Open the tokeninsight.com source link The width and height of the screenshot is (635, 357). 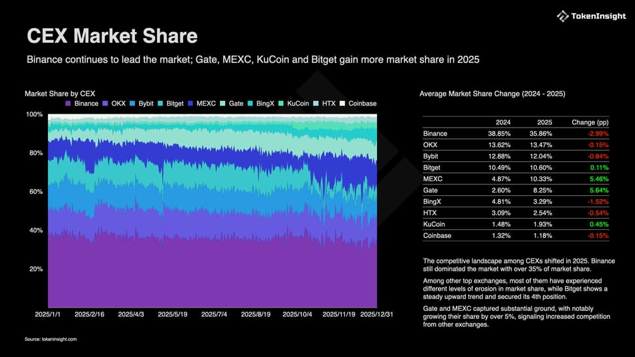point(51,340)
